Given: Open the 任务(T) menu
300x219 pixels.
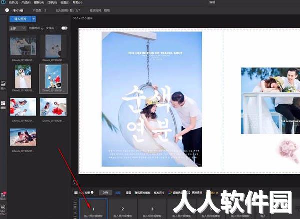Looking at the screenshot, I should click(x=14, y=2).
